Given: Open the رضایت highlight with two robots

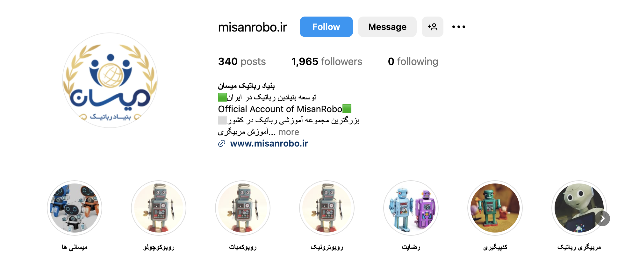Looking at the screenshot, I should pyautogui.click(x=411, y=208).
